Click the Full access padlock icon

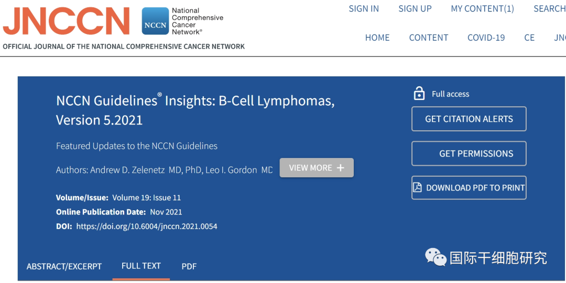coord(419,94)
